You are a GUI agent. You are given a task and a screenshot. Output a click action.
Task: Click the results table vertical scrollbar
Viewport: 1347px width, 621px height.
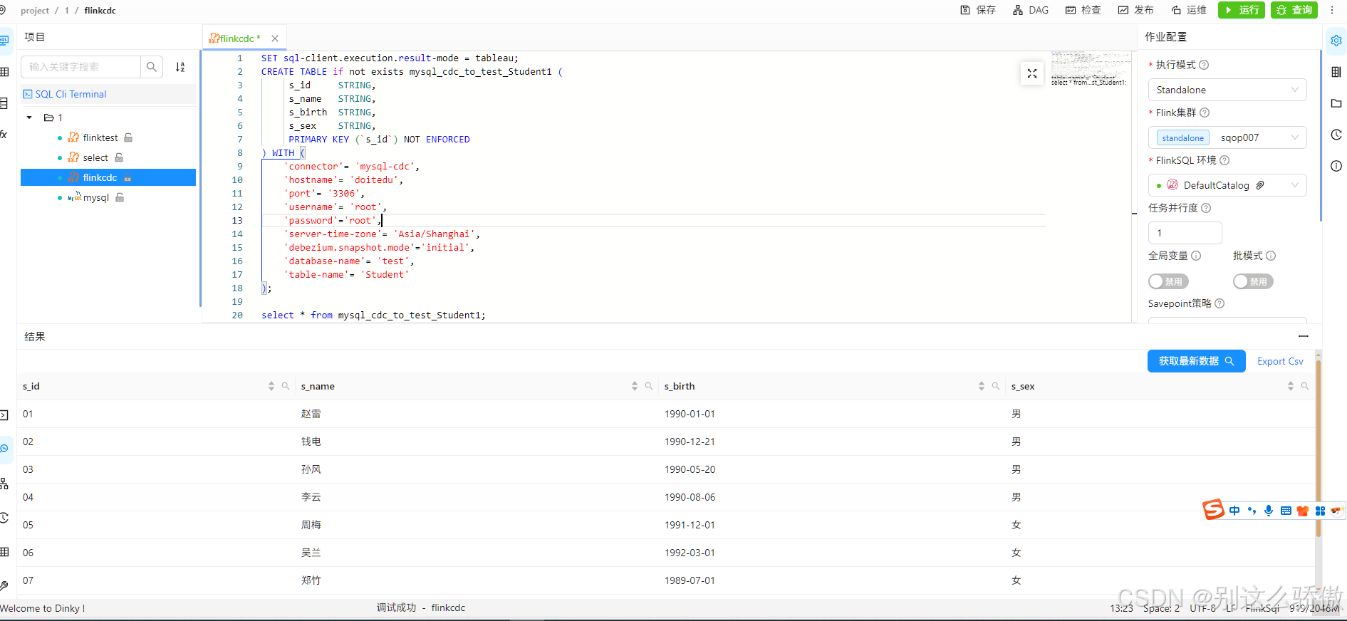click(1319, 449)
